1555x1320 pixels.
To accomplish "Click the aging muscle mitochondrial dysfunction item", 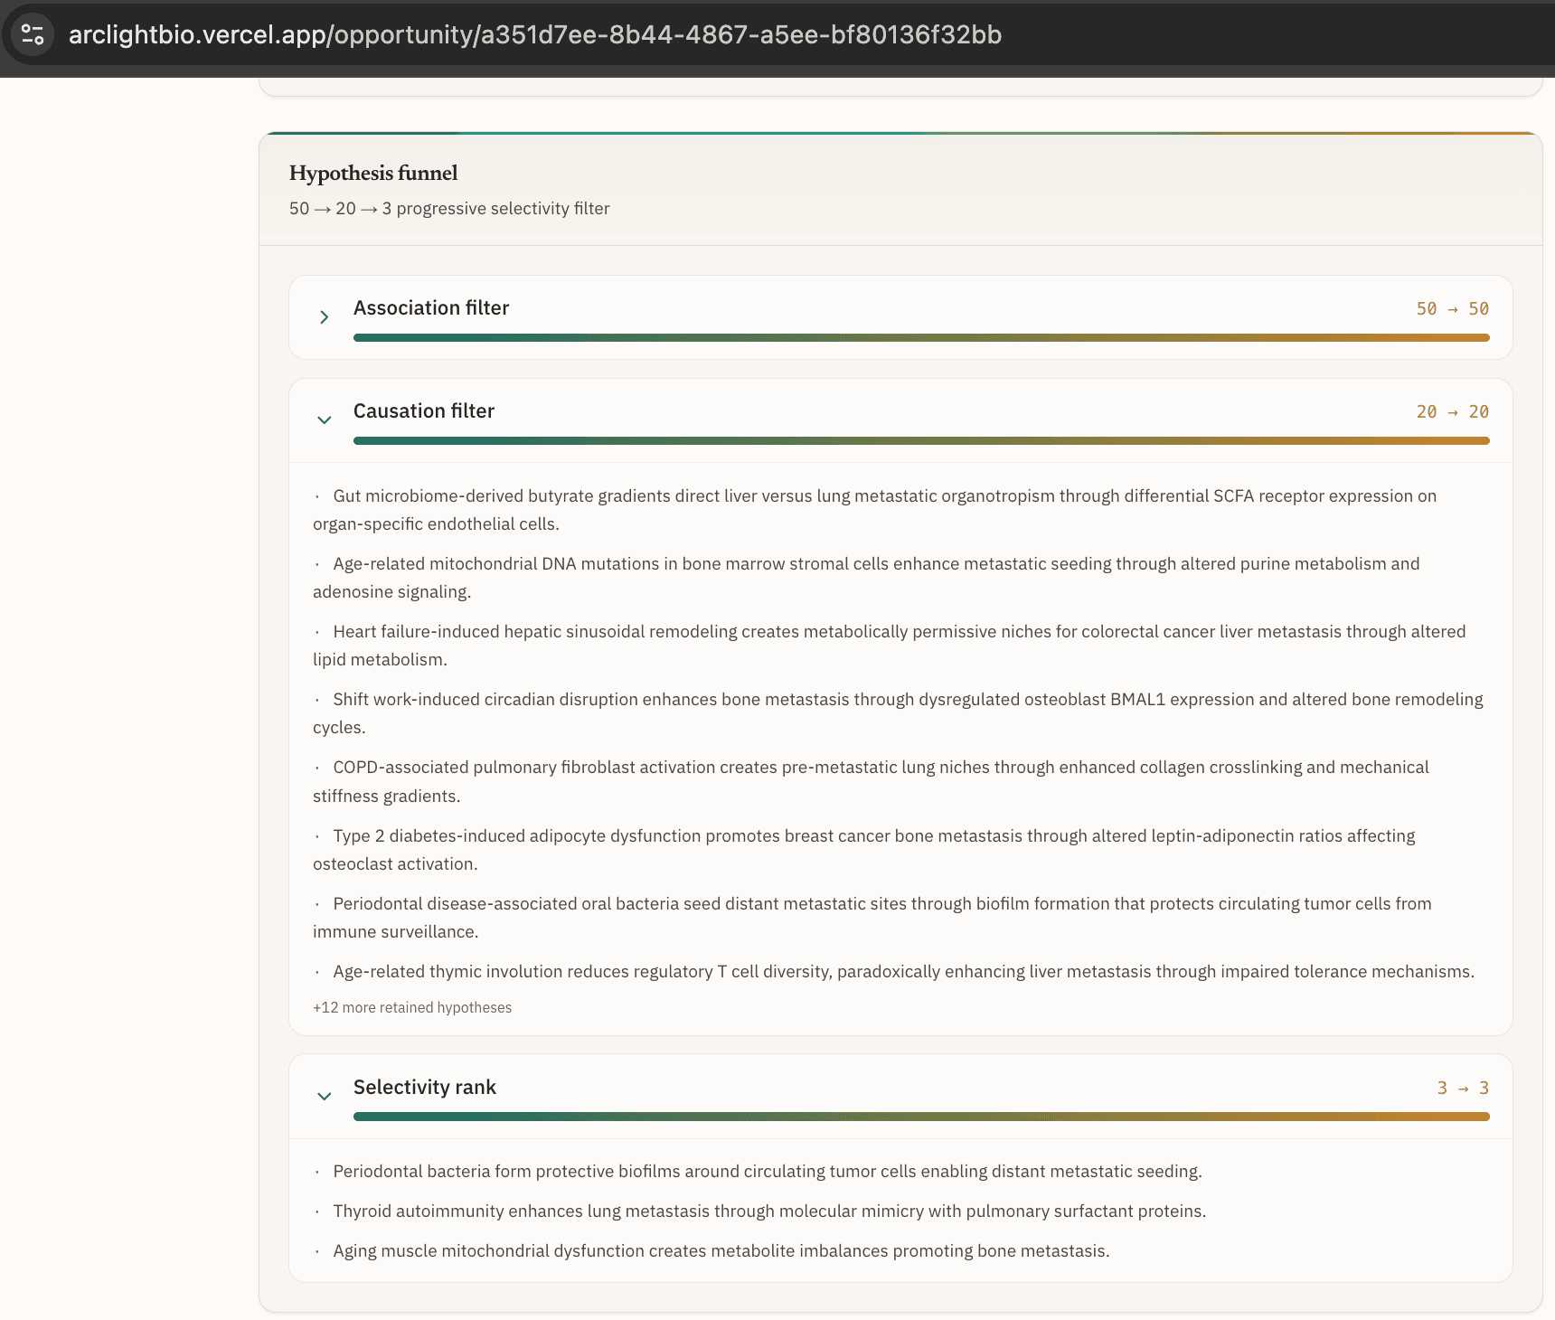I will coord(712,1251).
